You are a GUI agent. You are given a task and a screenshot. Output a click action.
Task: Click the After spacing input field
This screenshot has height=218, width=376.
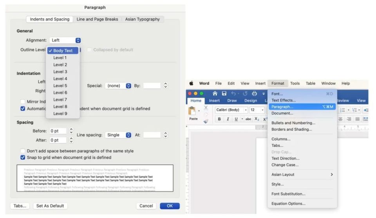[58, 140]
